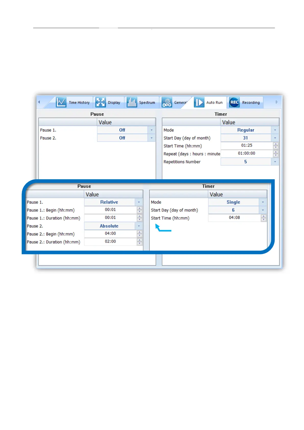304x430 pixels.
Task: Switch to the Display tab
Action: [108, 102]
